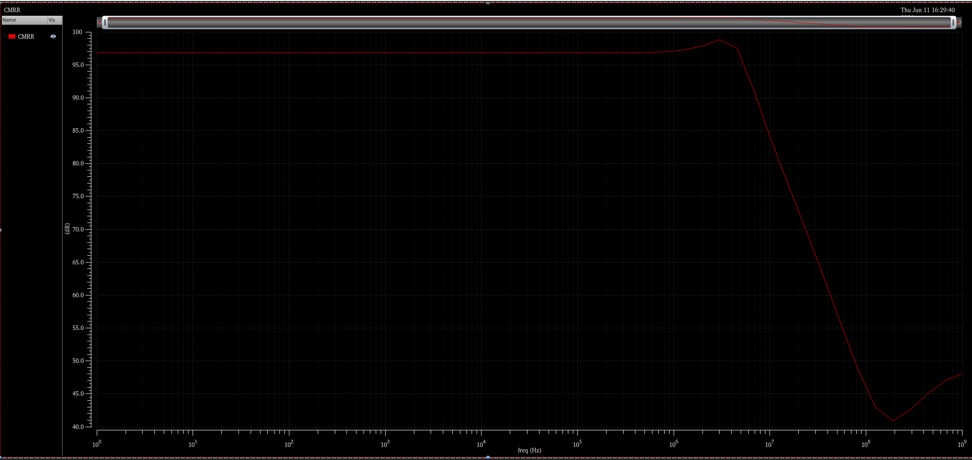Click the 10^7 x-axis tick label

point(769,444)
